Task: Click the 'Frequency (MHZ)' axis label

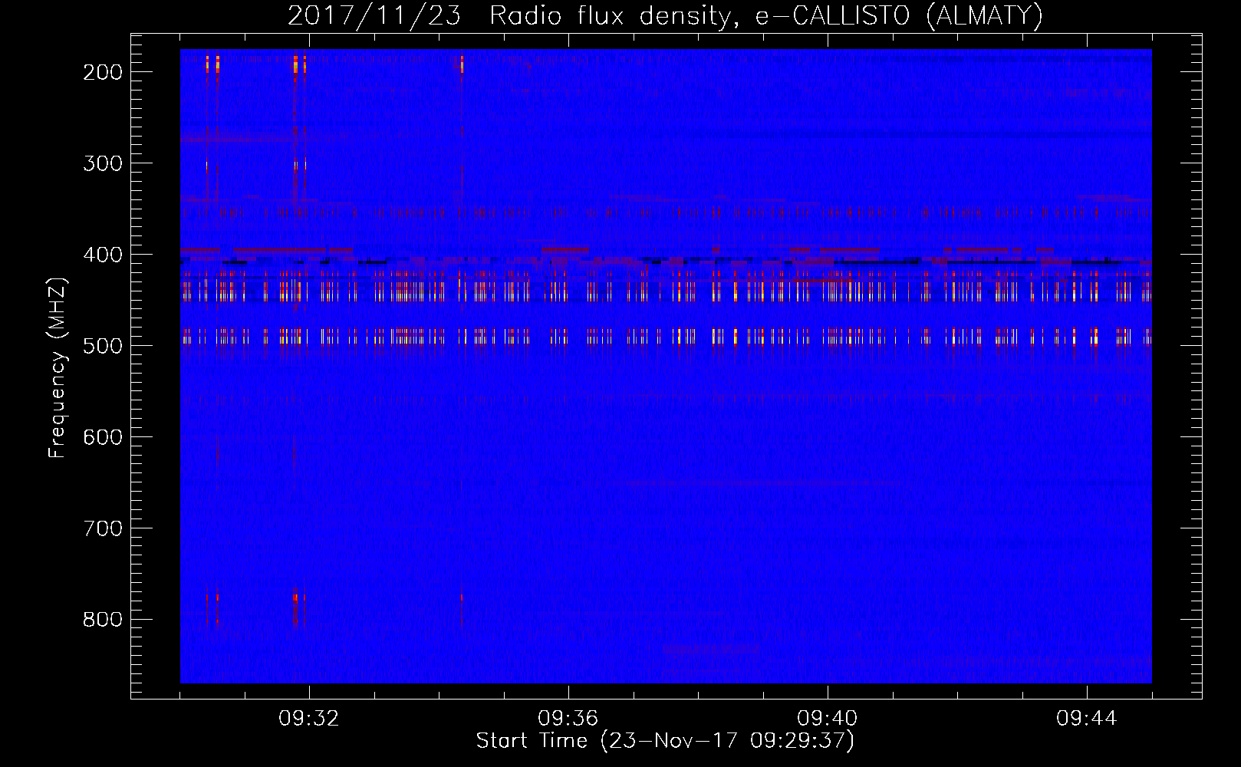Action: click(58, 367)
